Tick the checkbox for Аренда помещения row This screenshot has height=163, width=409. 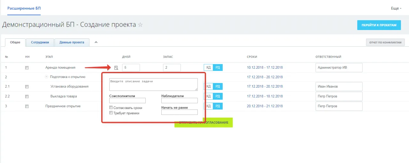27,68
